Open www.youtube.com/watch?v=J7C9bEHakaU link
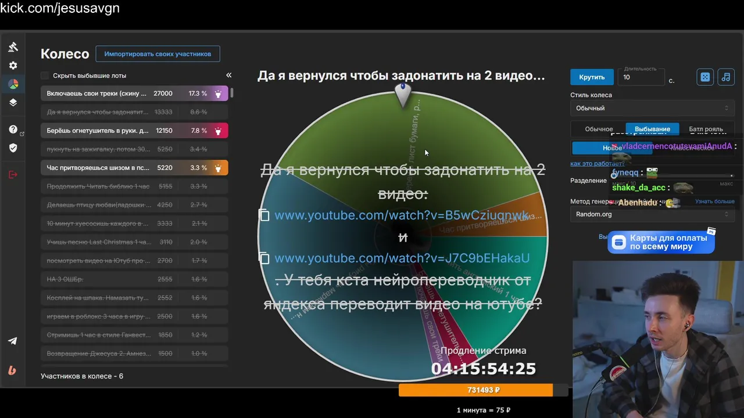 [x=402, y=258]
